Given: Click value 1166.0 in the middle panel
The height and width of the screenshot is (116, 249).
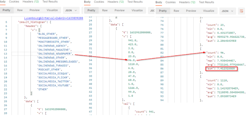Looking at the screenshot, I should (133, 88).
